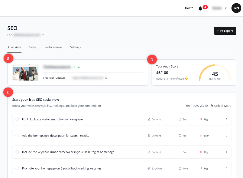Click the 10m time estimate
The width and height of the screenshot is (243, 178).
(185, 168)
